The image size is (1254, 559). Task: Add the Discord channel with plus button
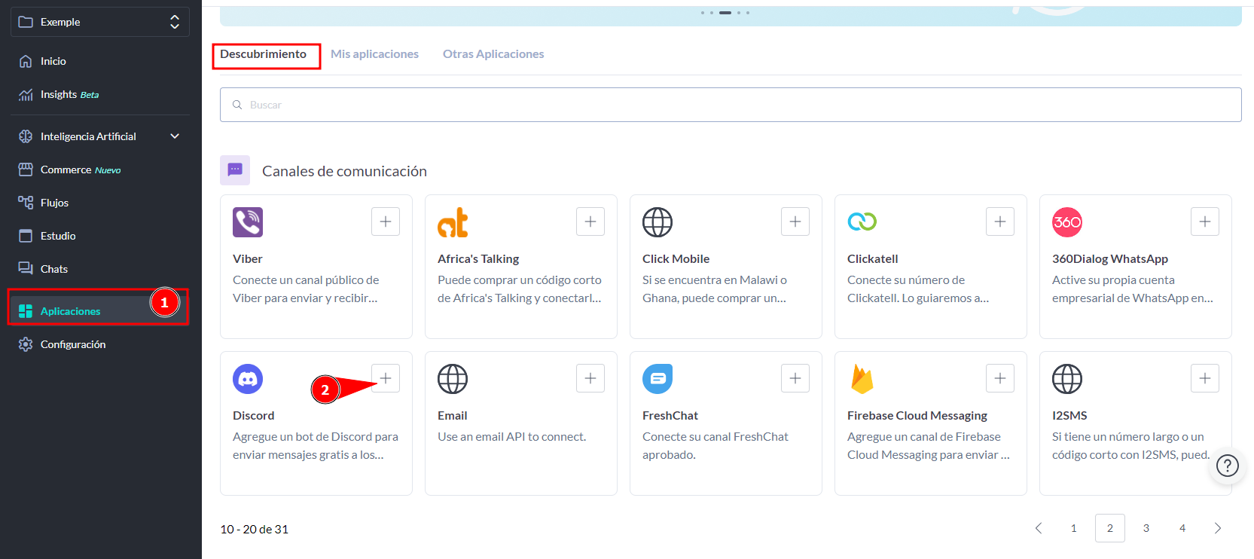click(386, 378)
